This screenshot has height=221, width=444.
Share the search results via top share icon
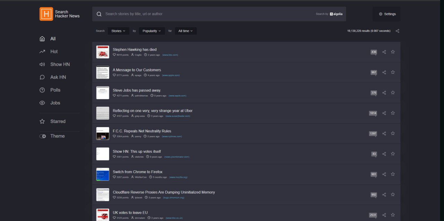tap(398, 31)
